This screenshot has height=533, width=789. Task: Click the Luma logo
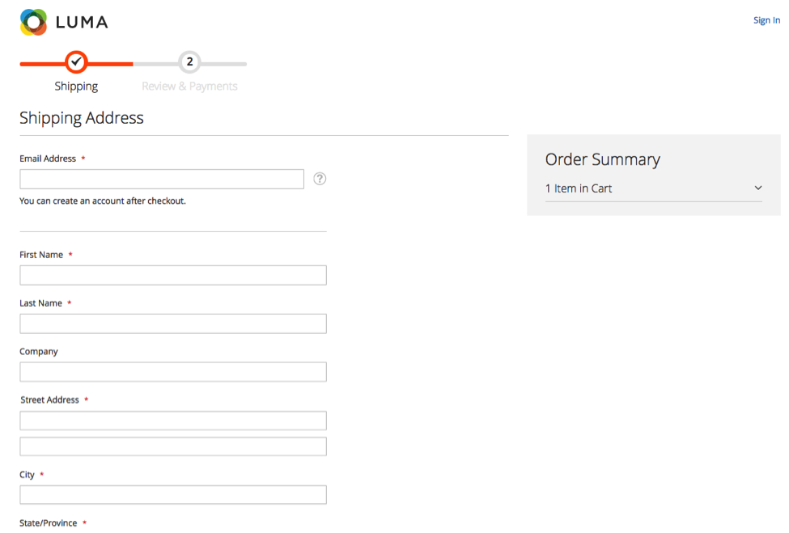pyautogui.click(x=63, y=21)
